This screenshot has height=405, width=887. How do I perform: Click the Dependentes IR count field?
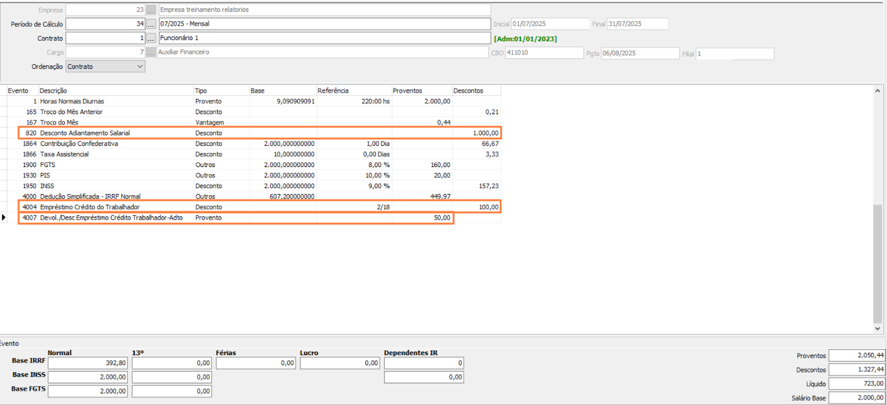[x=424, y=363]
